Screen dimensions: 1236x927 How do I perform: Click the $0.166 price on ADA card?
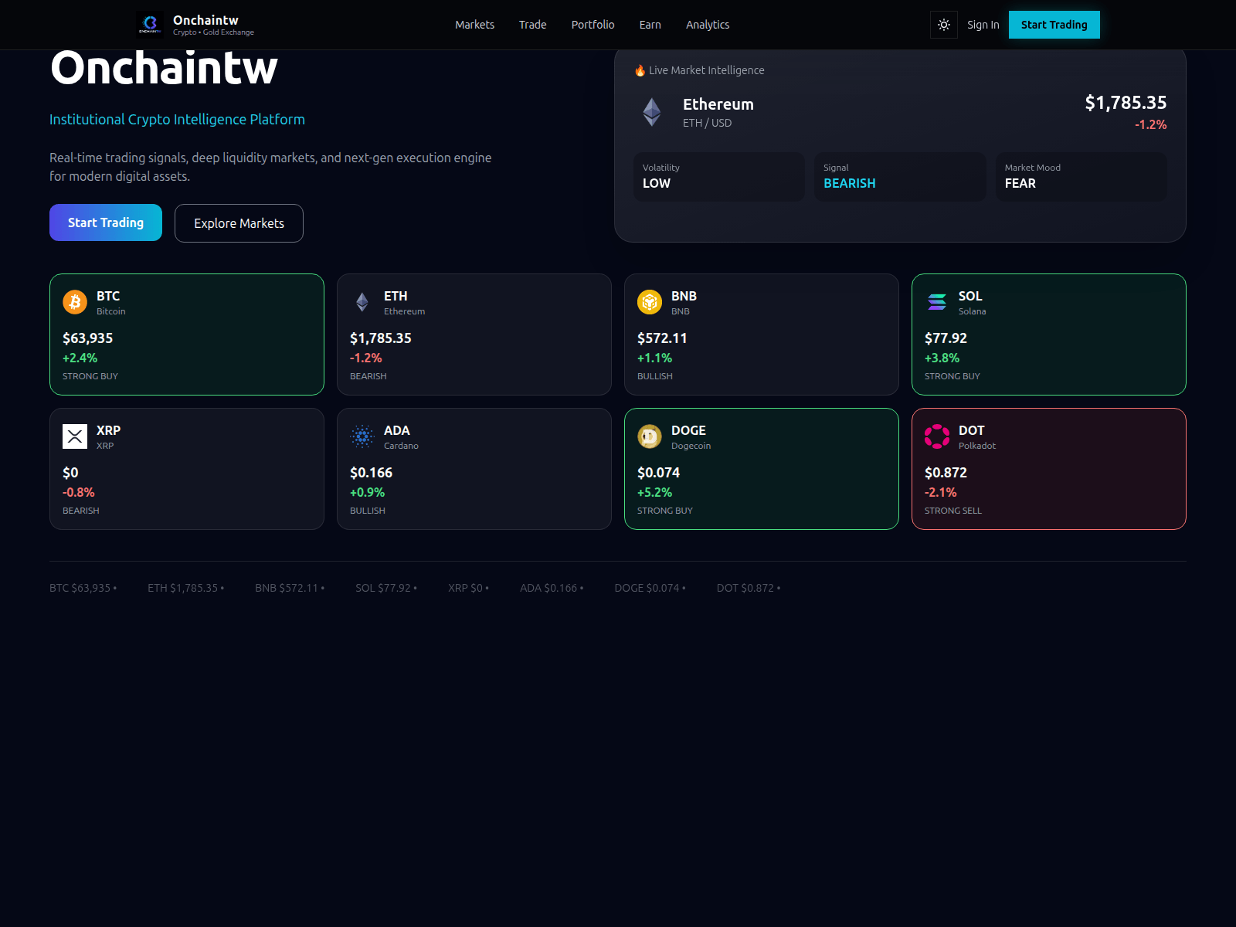371,473
